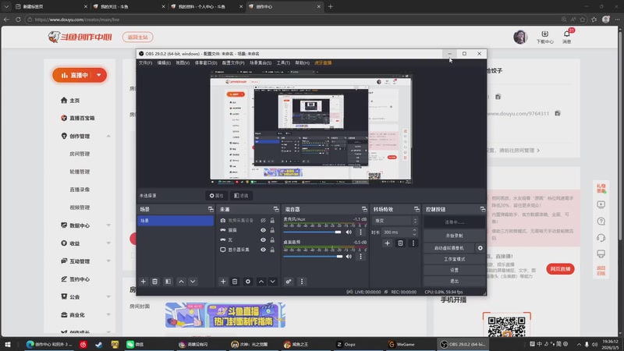Undock the 来源 panel with its float icon
The width and height of the screenshot is (624, 351).
pyautogui.click(x=276, y=209)
